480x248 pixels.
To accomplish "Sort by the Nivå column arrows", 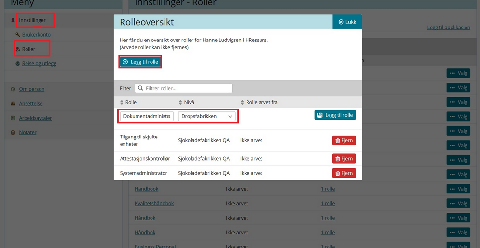I will [x=180, y=102].
